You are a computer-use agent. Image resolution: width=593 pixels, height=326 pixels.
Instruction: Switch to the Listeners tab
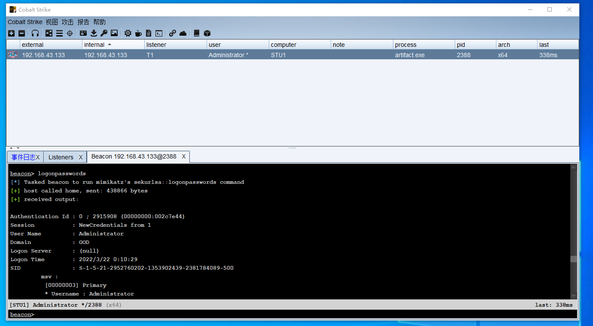tap(61, 157)
